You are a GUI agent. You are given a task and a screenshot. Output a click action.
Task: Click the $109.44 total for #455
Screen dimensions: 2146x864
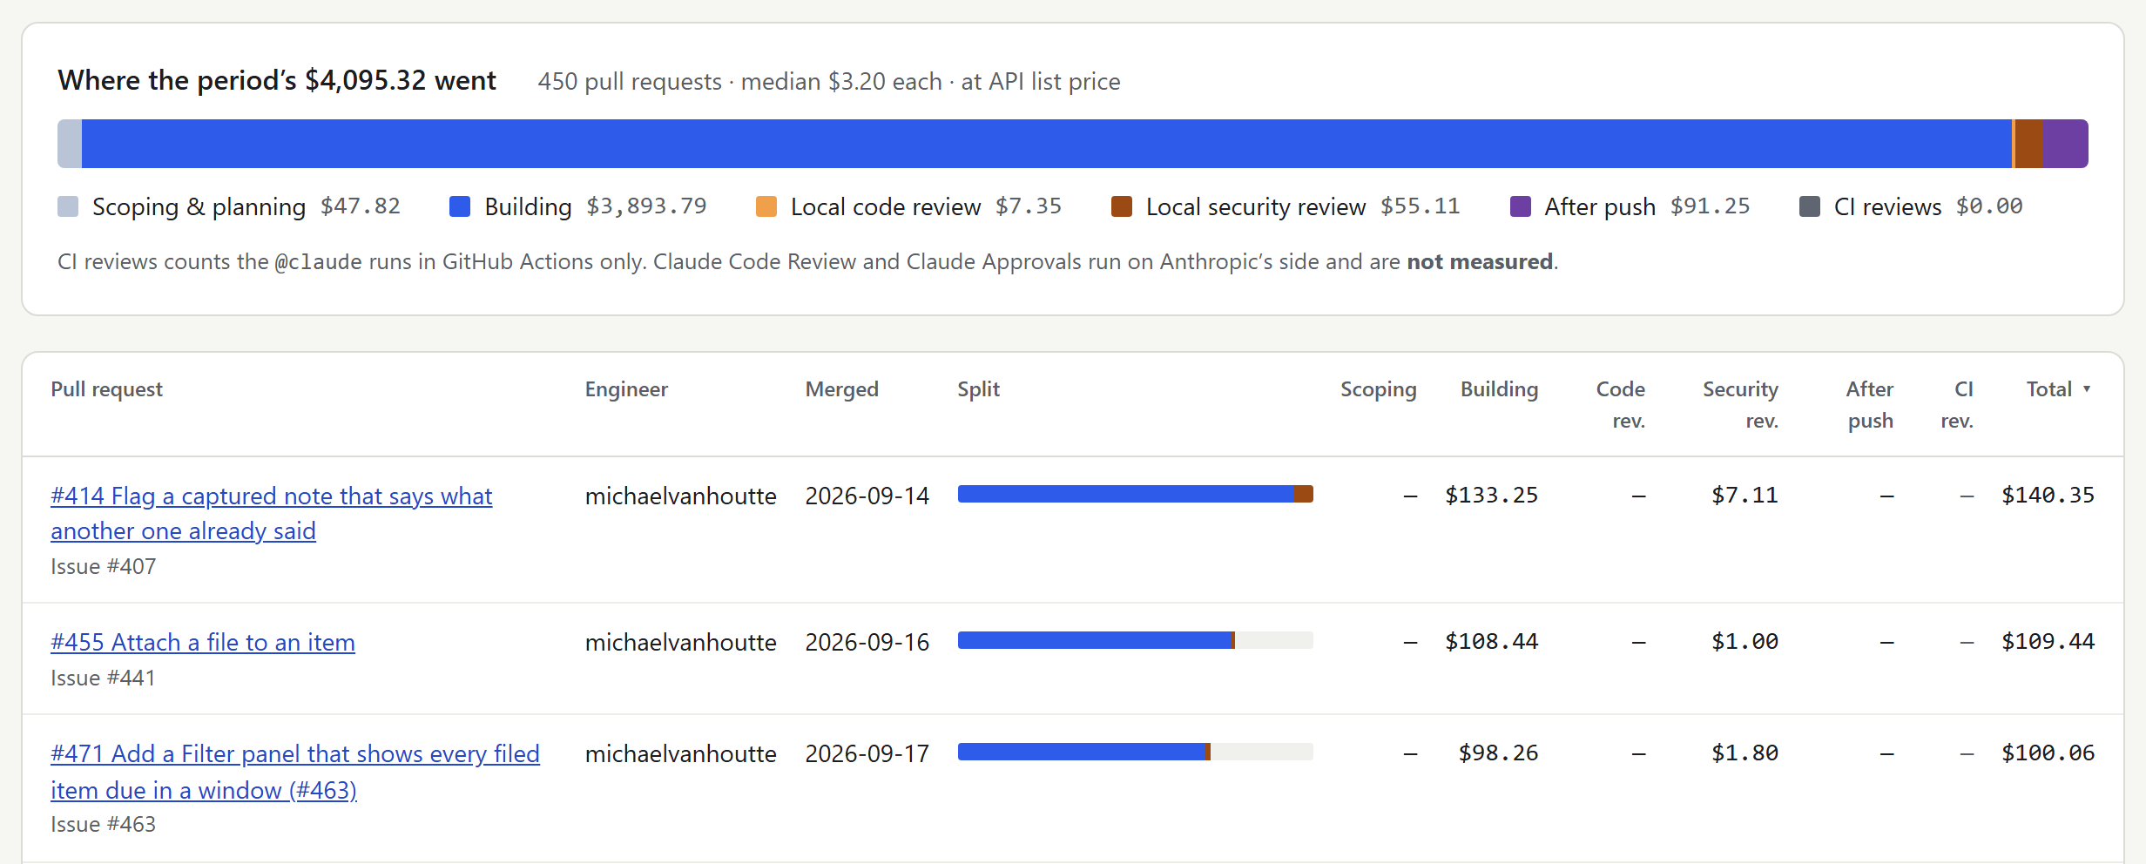pos(2048,642)
